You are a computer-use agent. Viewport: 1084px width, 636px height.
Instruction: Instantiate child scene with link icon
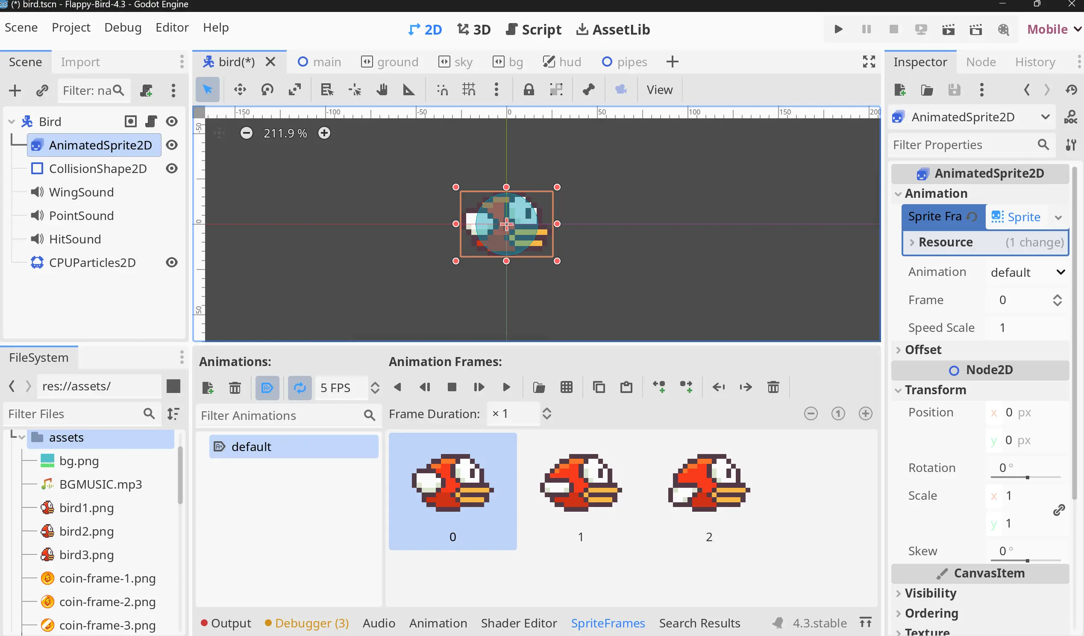(x=42, y=91)
